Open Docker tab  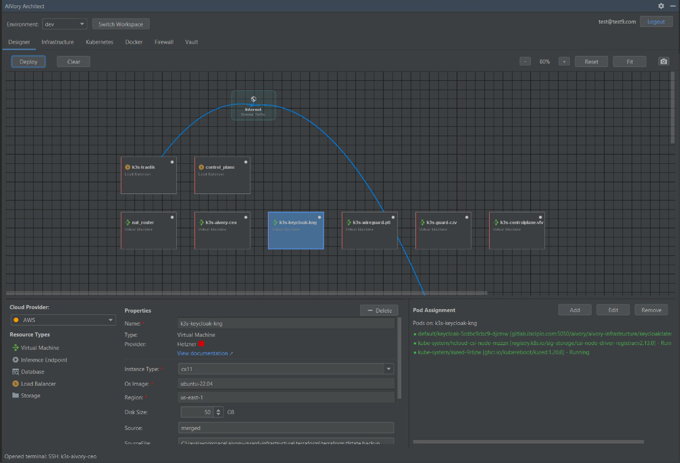134,42
